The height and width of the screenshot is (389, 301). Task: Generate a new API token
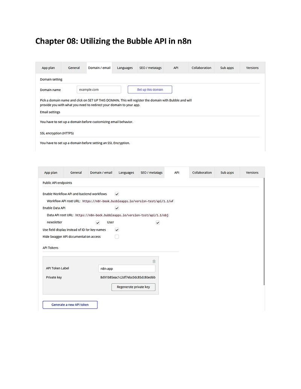[x=70, y=305]
